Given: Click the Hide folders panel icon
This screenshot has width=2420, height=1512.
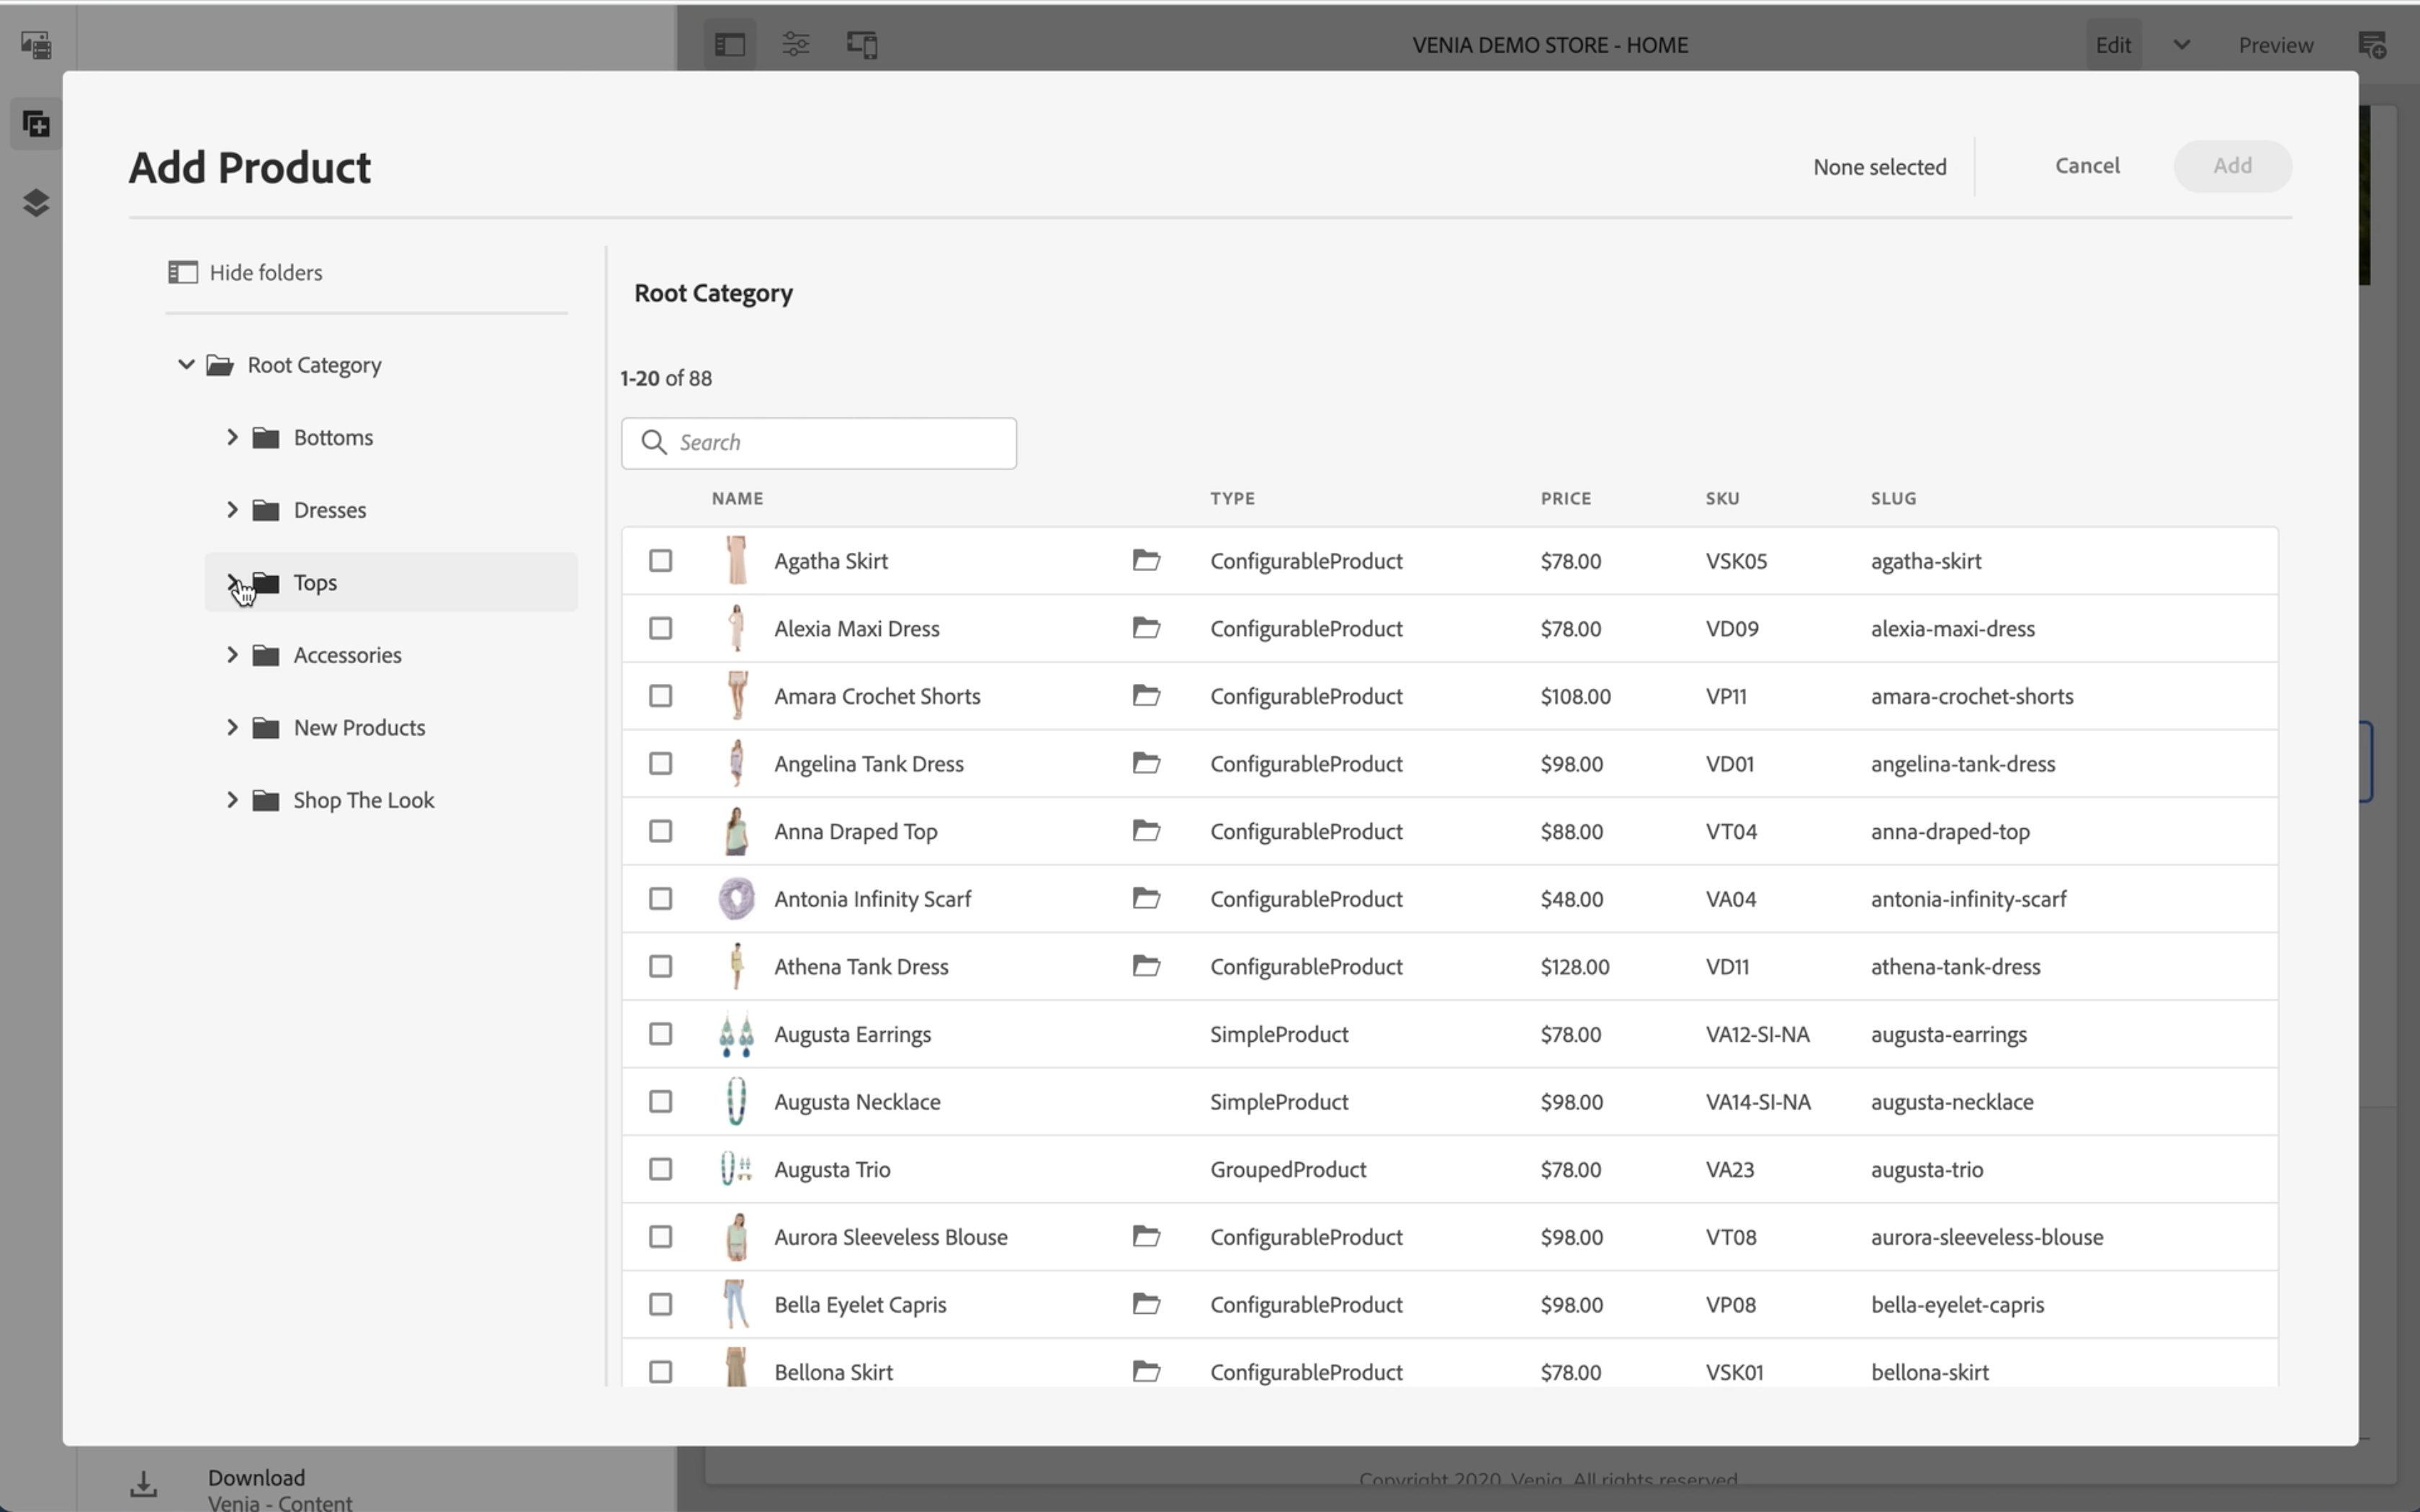Looking at the screenshot, I should point(182,272).
